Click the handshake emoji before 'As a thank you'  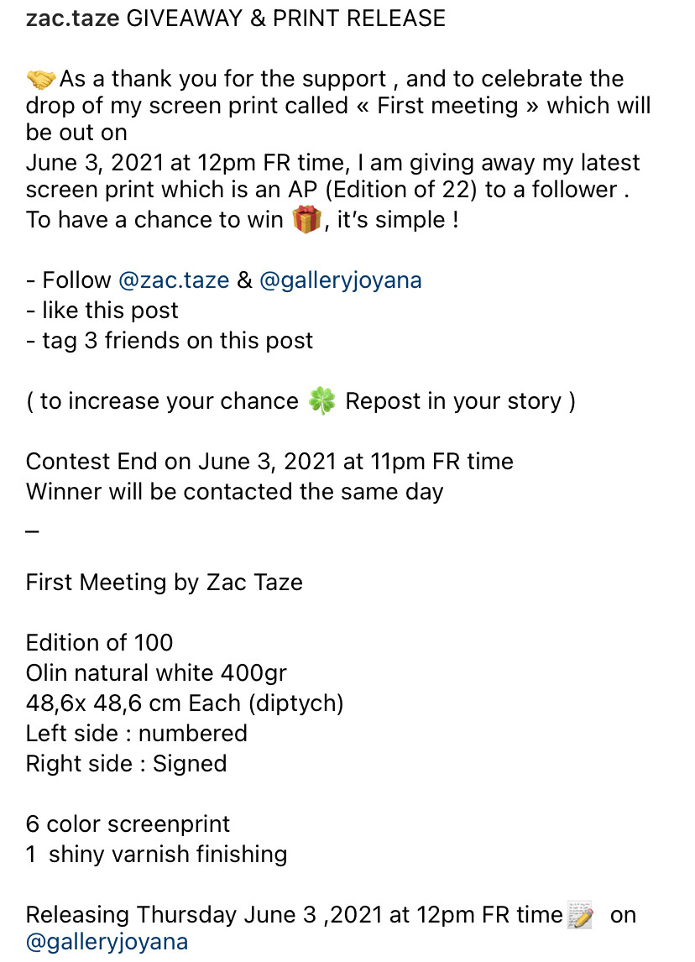tap(41, 80)
